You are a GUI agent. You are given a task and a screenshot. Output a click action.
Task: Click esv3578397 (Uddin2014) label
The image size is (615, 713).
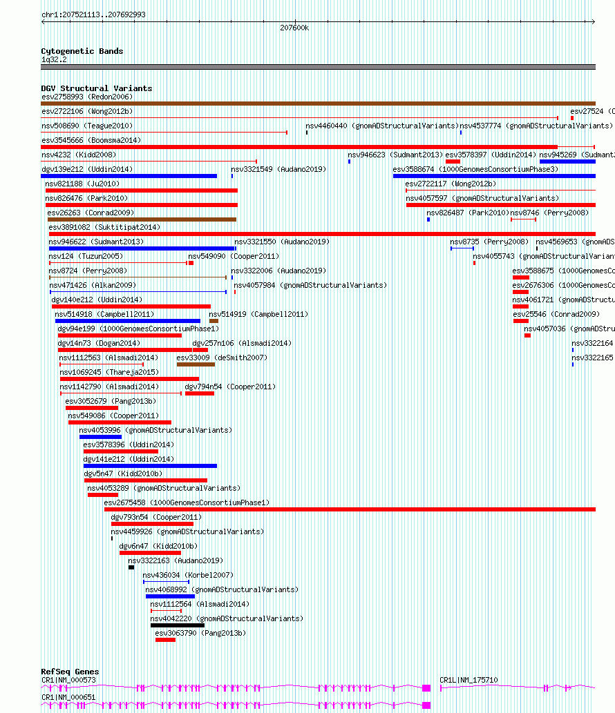(x=491, y=155)
